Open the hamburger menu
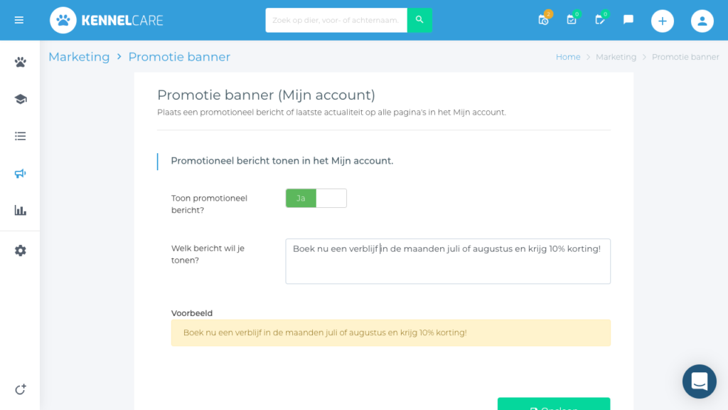The width and height of the screenshot is (728, 410). [19, 20]
